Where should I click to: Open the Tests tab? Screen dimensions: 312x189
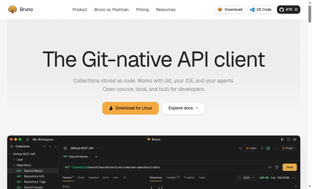click(x=202, y=178)
